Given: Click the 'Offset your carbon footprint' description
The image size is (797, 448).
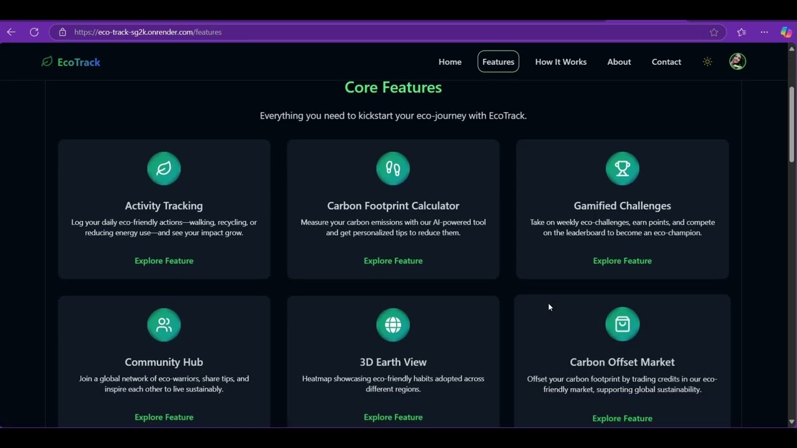Looking at the screenshot, I should coord(622,384).
